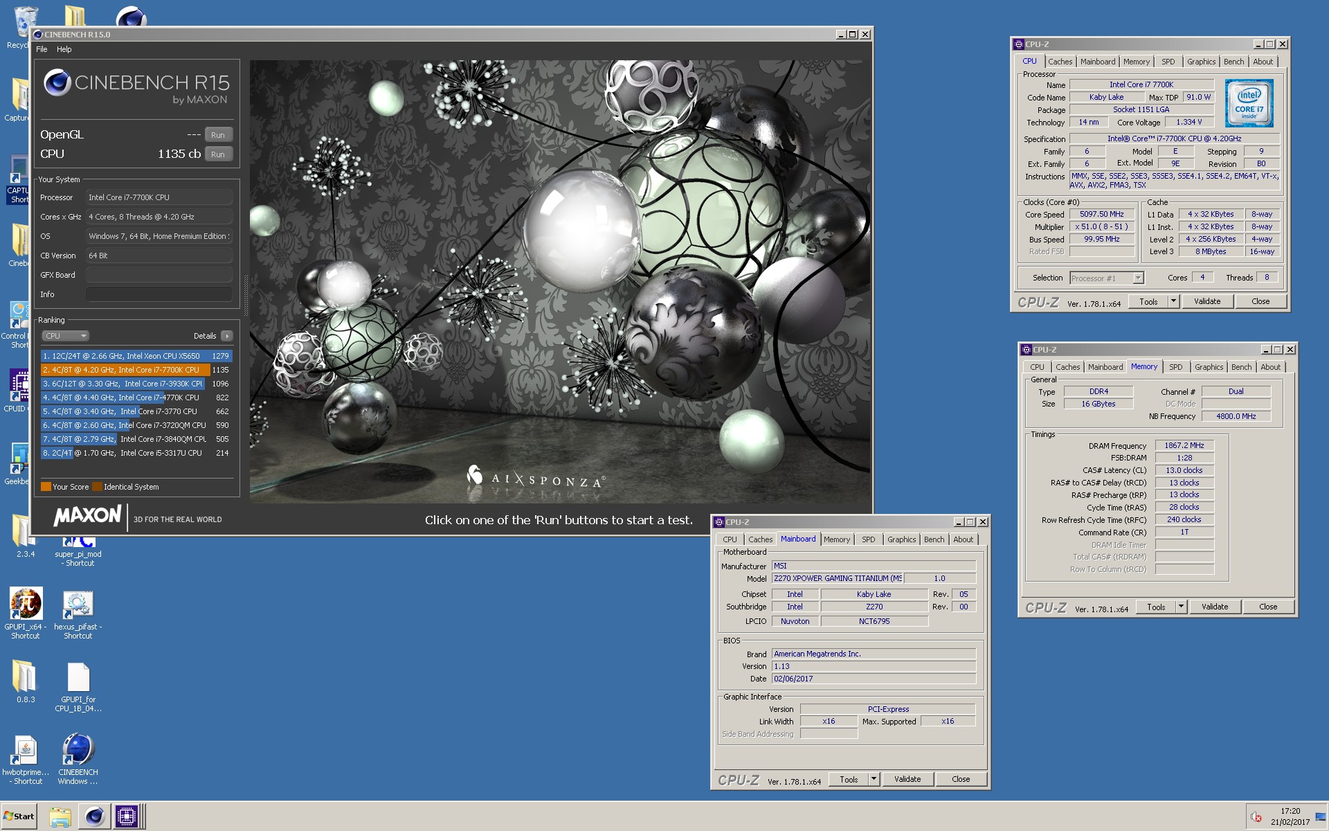
Task: Open the Help menu in Cinebench
Action: coord(64,49)
